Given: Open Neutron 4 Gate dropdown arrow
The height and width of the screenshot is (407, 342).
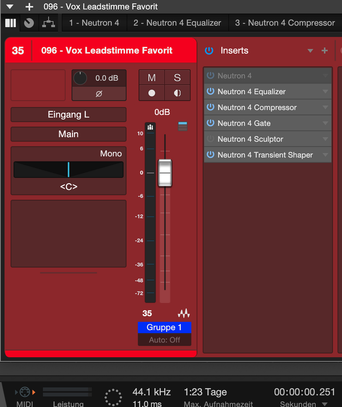Looking at the screenshot, I should [x=325, y=123].
